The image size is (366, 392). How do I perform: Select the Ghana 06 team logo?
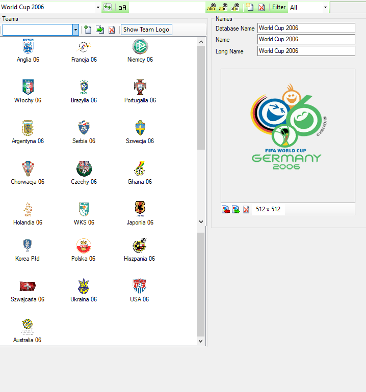(140, 169)
